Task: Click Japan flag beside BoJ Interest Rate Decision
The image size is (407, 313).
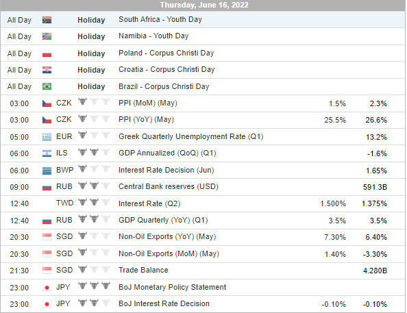Action: click(x=47, y=304)
